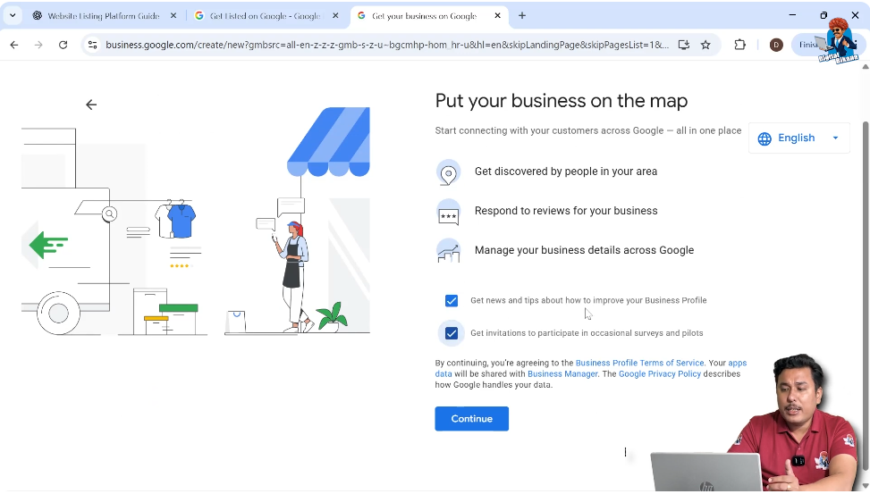This screenshot has height=494, width=870.
Task: Click browser back navigation arrow
Action: click(x=14, y=45)
